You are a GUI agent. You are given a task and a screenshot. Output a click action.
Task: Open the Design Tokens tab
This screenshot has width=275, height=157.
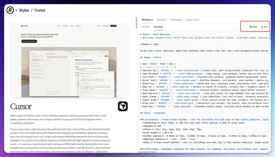pos(193,20)
